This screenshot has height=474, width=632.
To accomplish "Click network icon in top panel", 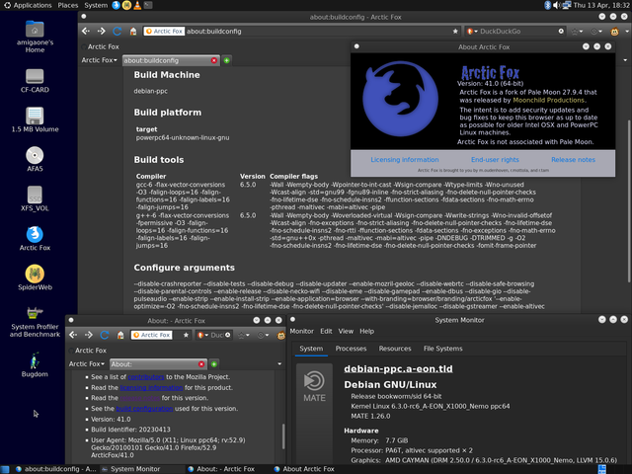I will click(x=567, y=5).
